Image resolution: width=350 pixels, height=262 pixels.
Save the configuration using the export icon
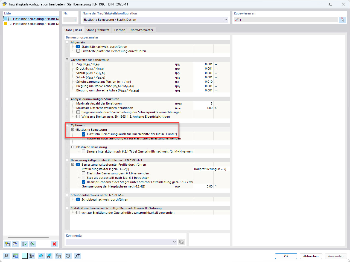(x=49, y=256)
